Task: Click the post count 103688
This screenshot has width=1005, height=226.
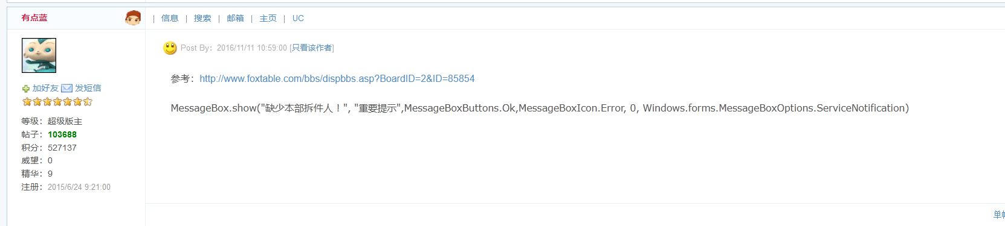Action: [62, 134]
